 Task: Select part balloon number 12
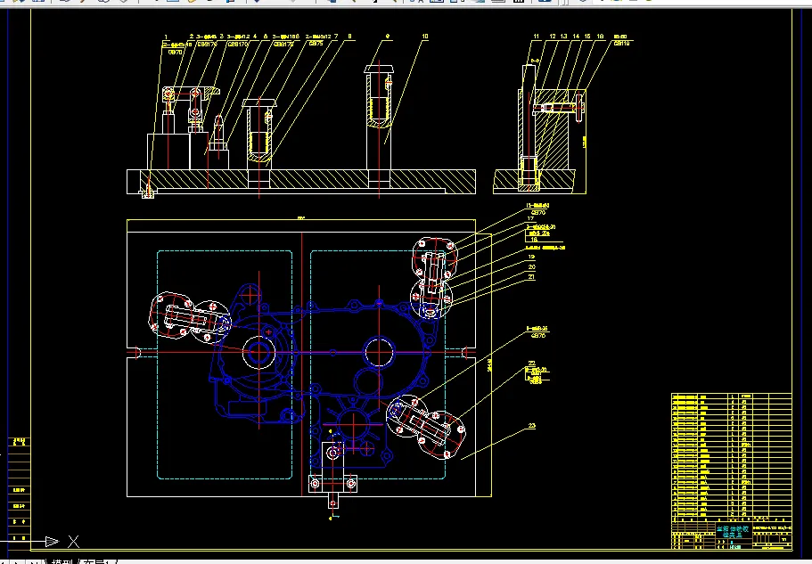553,37
